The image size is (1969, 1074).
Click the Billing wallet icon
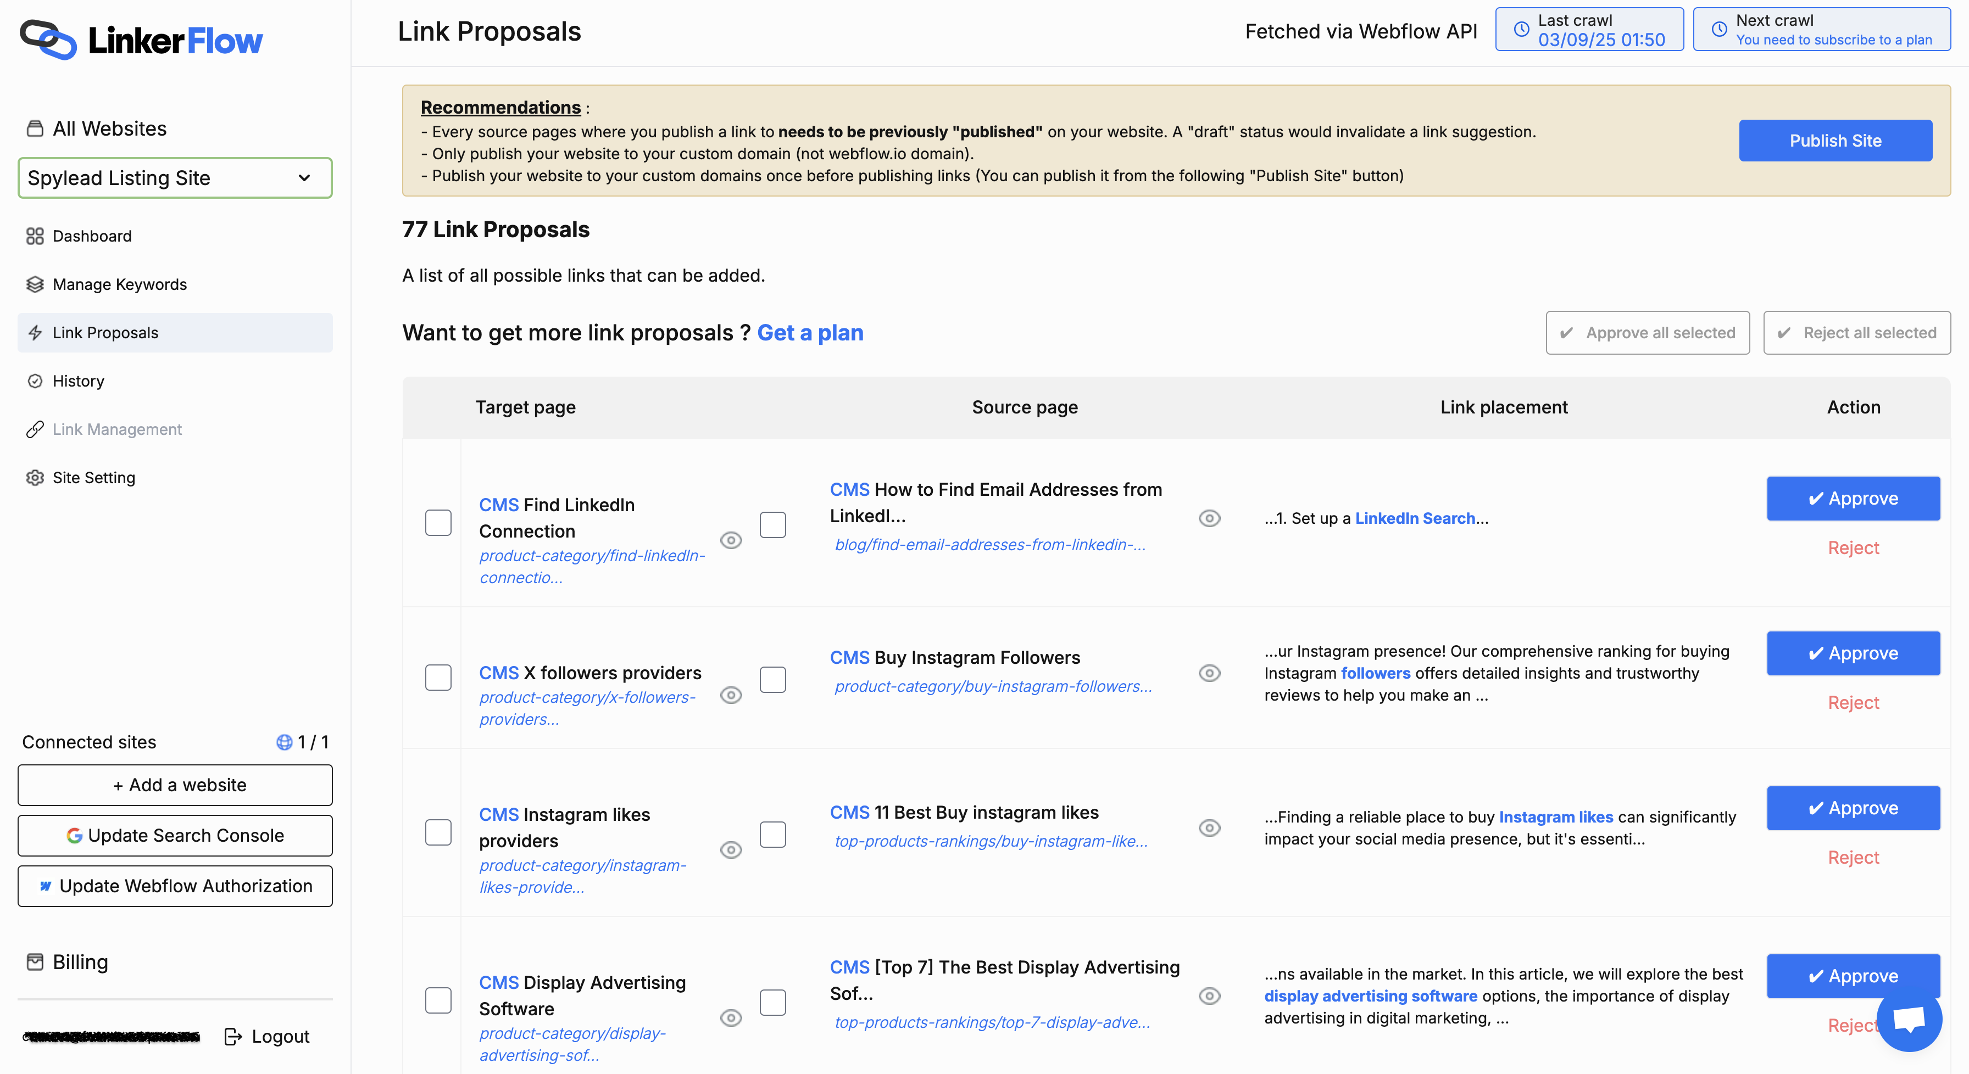click(x=35, y=961)
